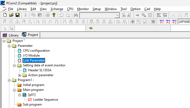Click the S+F2 ladder symbol icon
This screenshot has width=190, height=108.
point(17,22)
